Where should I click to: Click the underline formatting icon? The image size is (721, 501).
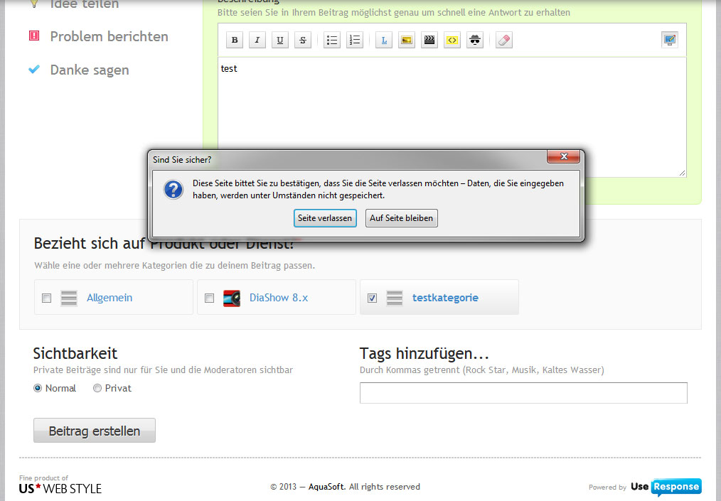pyautogui.click(x=280, y=41)
